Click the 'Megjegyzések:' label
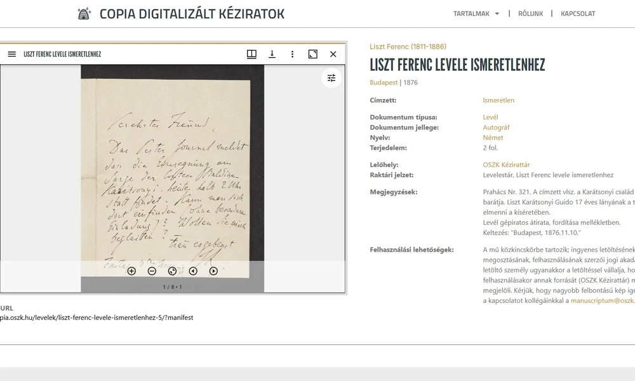 point(393,192)
